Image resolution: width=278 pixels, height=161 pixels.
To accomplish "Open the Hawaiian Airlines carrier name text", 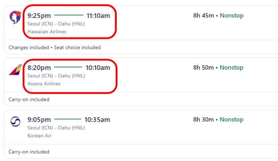I will [x=47, y=31].
